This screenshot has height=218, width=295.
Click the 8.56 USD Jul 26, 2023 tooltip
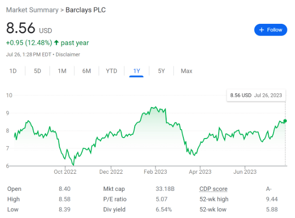[x=256, y=95]
